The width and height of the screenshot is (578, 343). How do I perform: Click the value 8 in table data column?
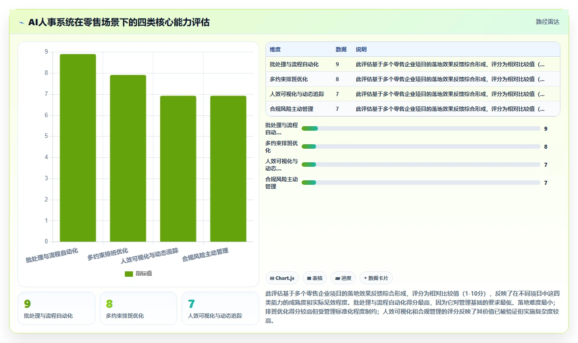coord(337,79)
